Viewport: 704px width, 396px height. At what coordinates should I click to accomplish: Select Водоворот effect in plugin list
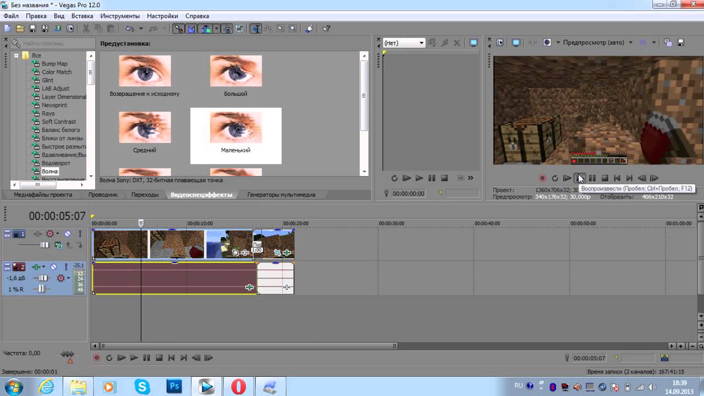[56, 163]
